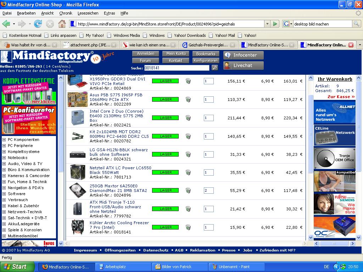This screenshot has width=363, height=272.
Task: Open the Lesezeichen menu
Action: click(88, 13)
